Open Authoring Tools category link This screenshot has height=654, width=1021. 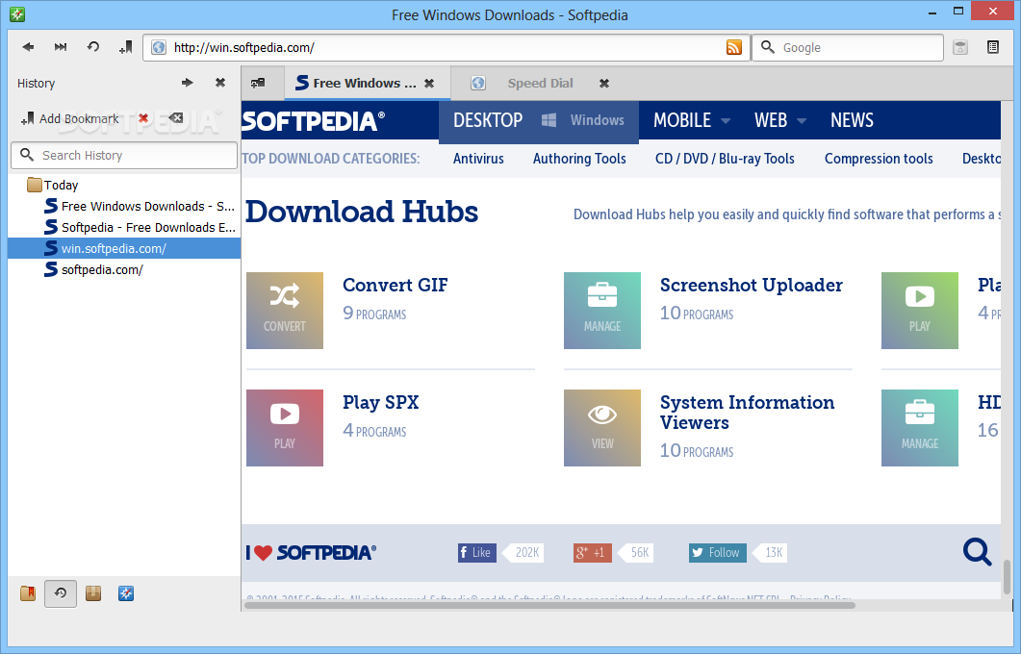[579, 159]
